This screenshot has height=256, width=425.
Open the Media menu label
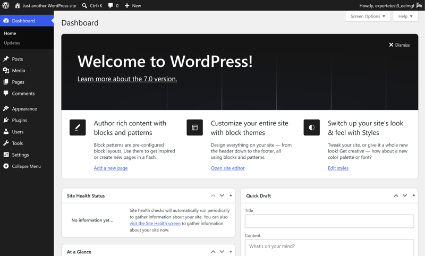tap(19, 71)
